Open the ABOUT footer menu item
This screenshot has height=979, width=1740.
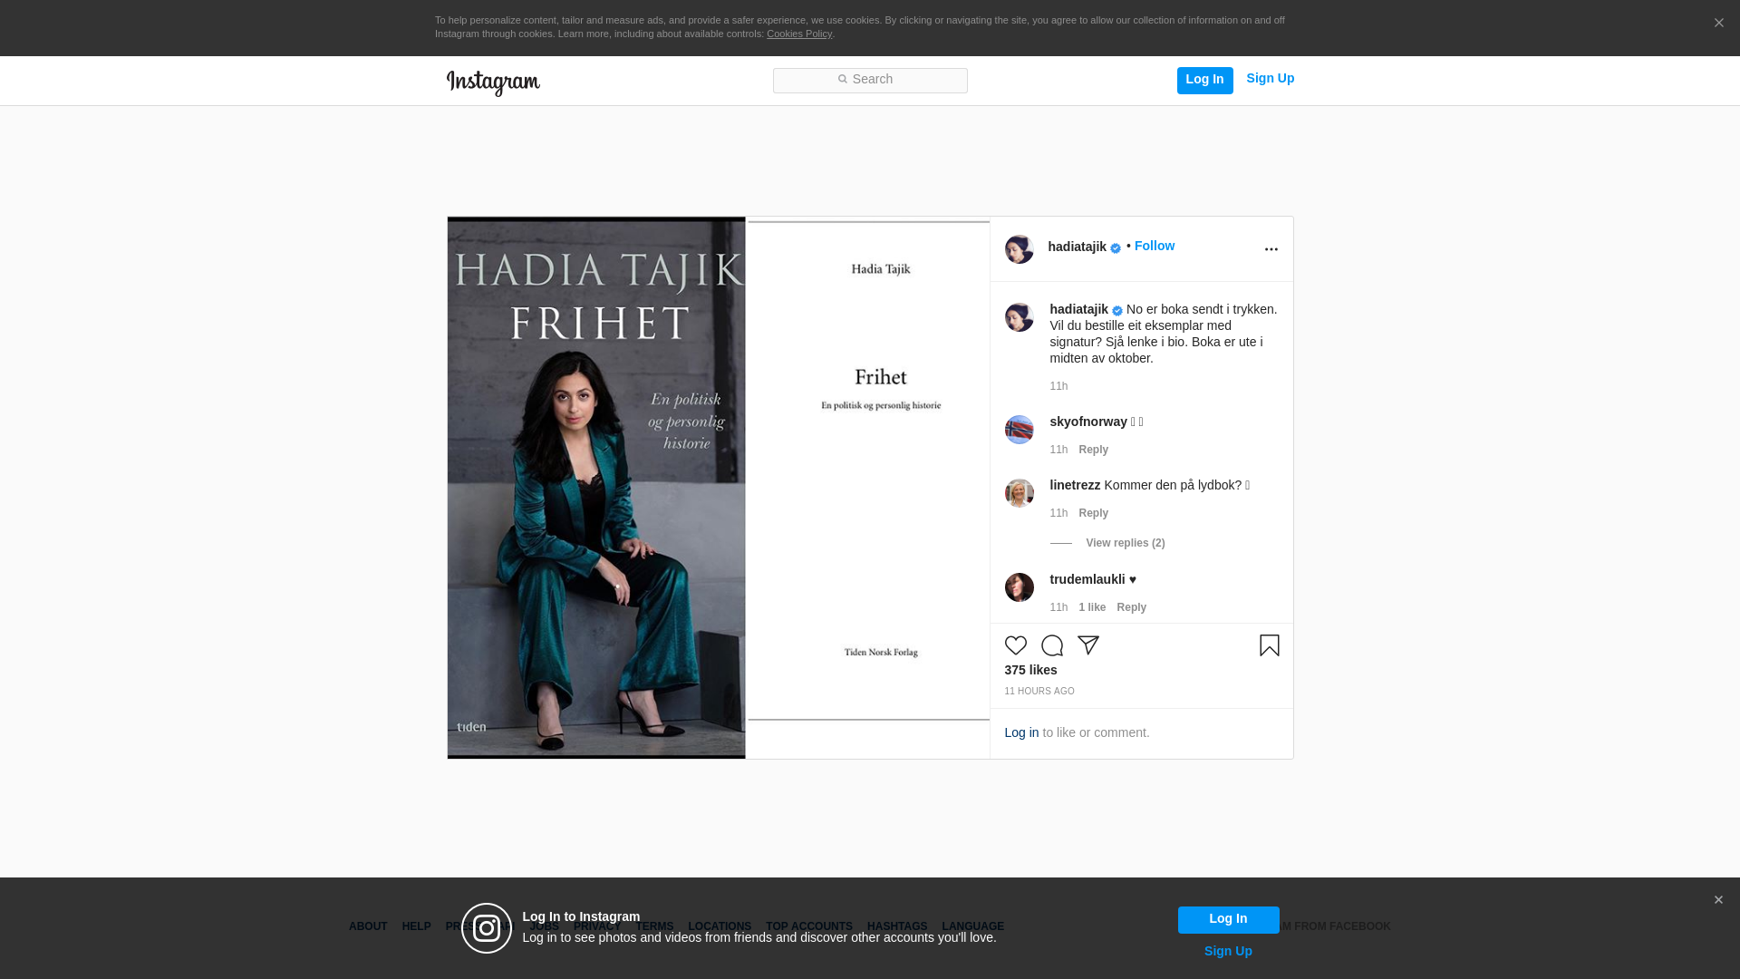click(x=368, y=926)
